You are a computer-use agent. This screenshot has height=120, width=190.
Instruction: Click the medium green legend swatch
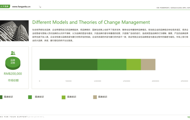pos(30,97)
